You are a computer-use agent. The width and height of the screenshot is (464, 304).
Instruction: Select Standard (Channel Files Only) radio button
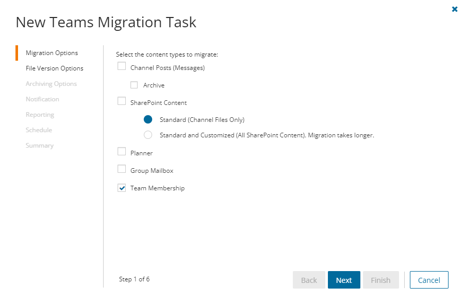(148, 119)
